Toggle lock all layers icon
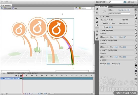 click(19, 76)
